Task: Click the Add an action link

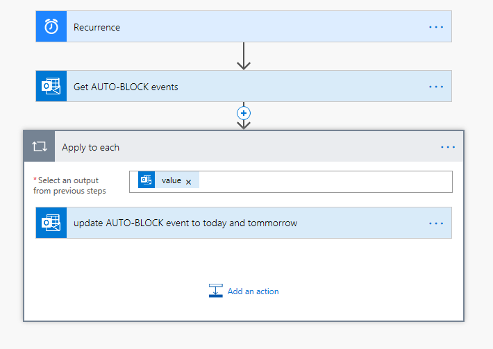Action: point(253,291)
